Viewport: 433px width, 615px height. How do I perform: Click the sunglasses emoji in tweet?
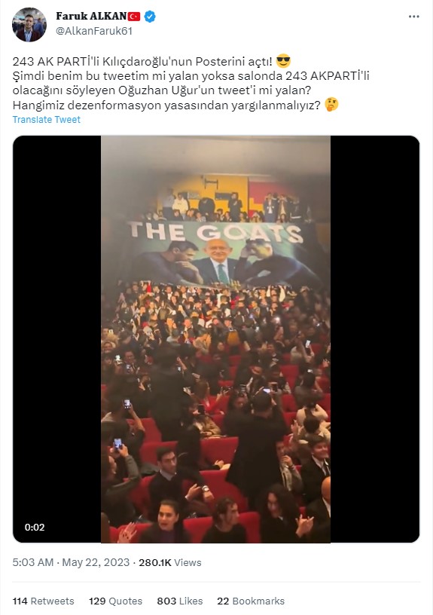click(x=283, y=62)
